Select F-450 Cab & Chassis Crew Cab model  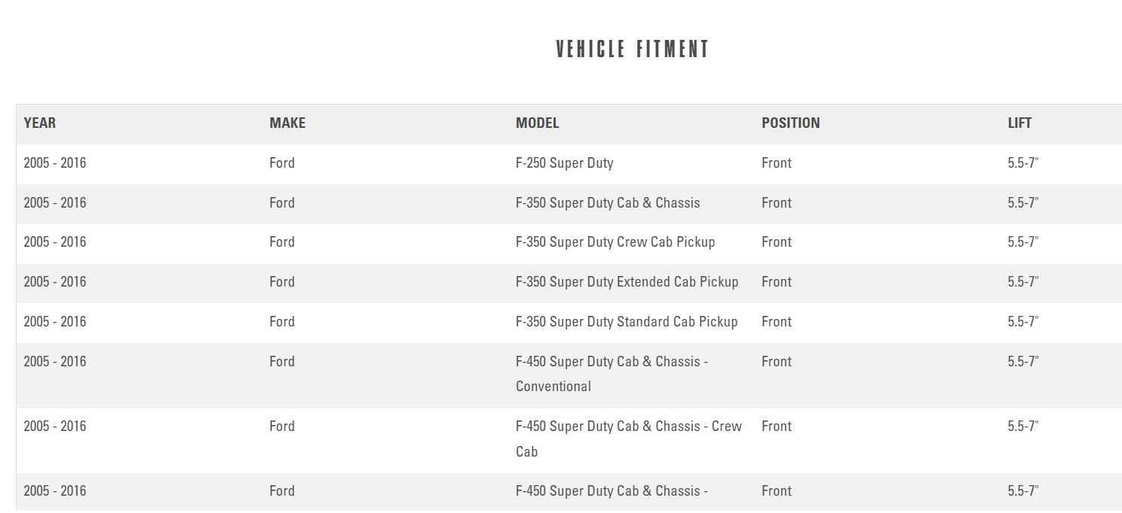click(629, 439)
